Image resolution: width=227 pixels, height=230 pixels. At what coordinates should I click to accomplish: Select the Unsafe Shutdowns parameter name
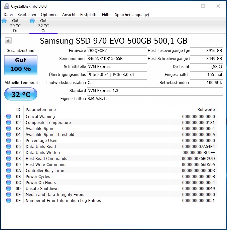43,188
